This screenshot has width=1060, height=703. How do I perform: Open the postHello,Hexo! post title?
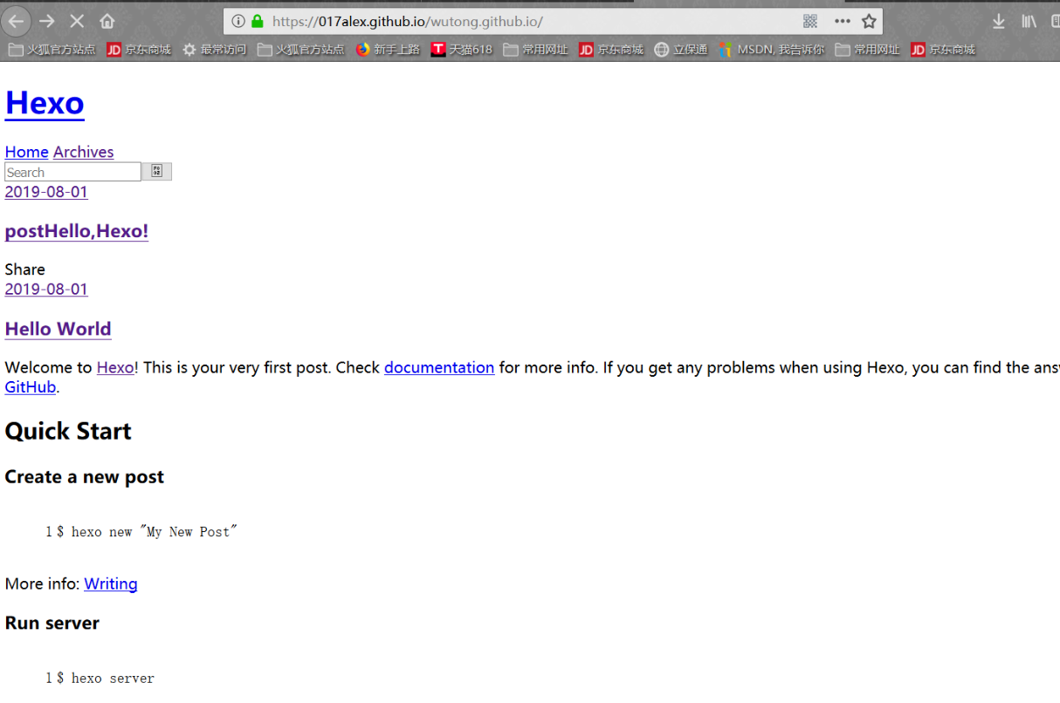pos(77,231)
